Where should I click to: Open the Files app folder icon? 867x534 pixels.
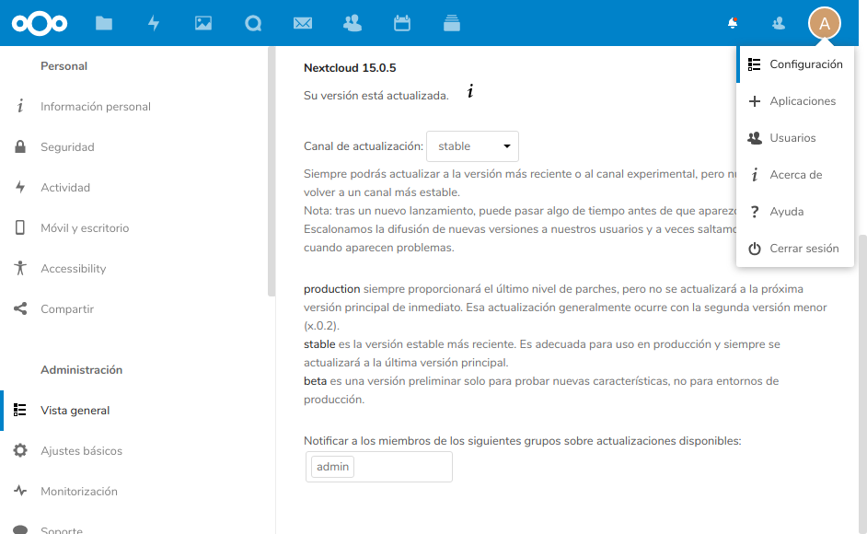[104, 23]
